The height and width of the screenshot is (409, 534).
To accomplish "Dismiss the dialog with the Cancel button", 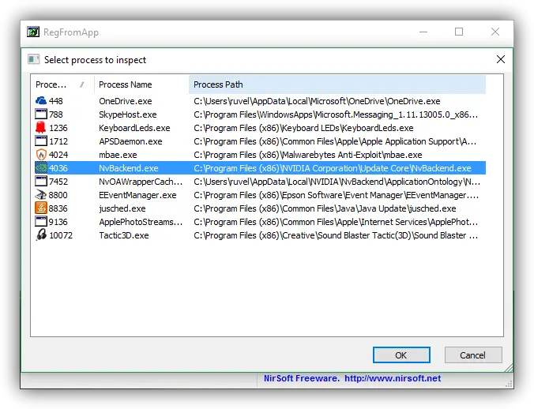I will coord(472,355).
